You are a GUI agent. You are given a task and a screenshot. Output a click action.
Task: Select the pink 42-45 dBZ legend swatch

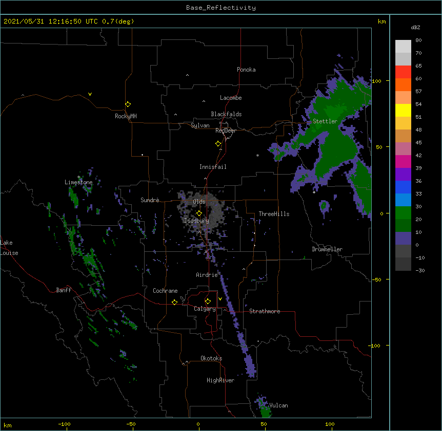[x=403, y=149]
